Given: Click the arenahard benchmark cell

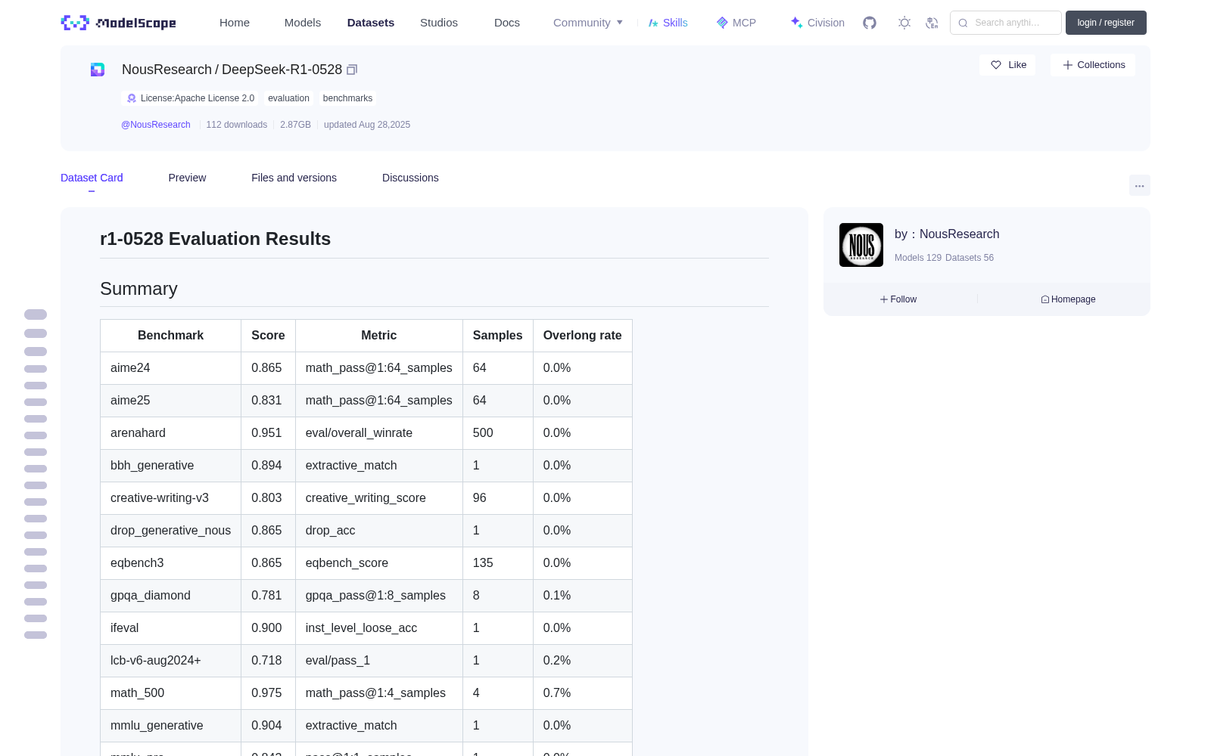Looking at the screenshot, I should (170, 433).
